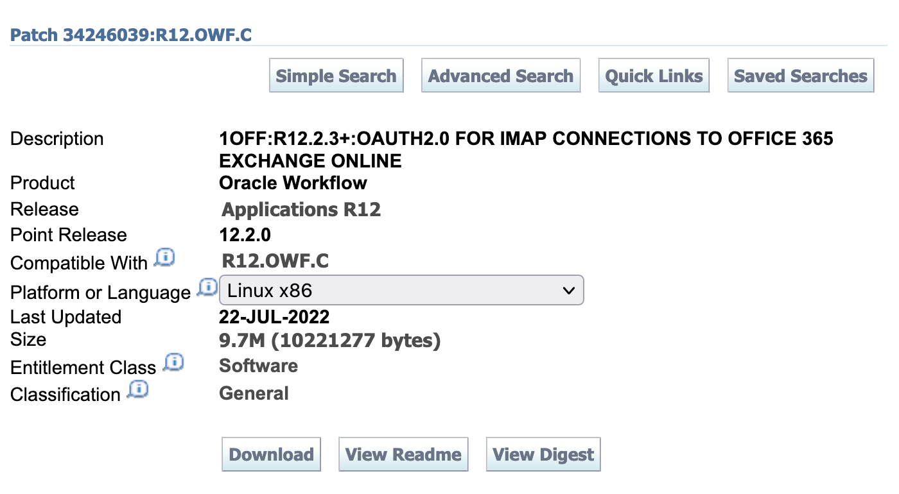Viewport: 899px width, 494px height.
Task: Switch to Advanced Search
Action: tap(501, 76)
